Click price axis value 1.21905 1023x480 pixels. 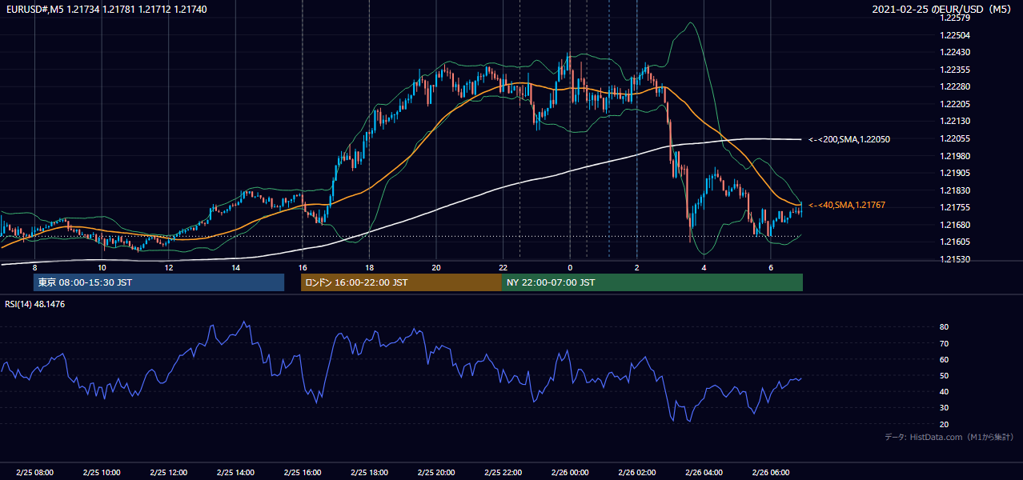tap(954, 173)
